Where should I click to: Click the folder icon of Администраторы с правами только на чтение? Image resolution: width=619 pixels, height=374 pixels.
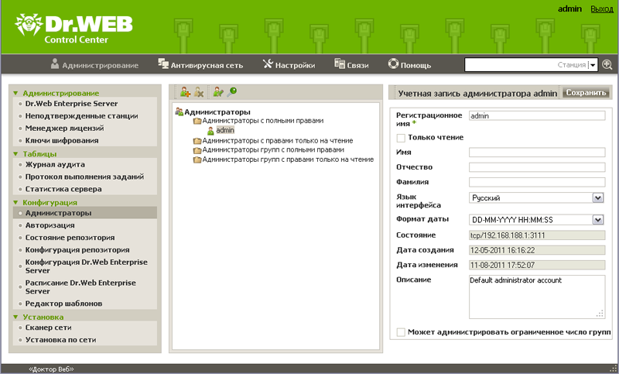click(197, 141)
